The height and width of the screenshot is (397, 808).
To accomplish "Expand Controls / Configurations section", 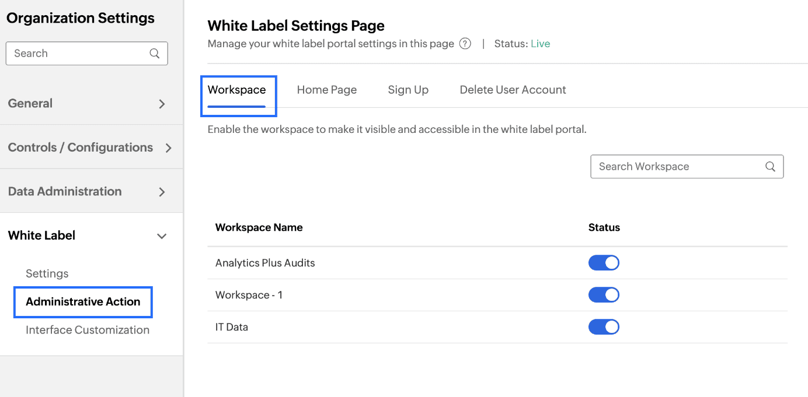I will [168, 148].
